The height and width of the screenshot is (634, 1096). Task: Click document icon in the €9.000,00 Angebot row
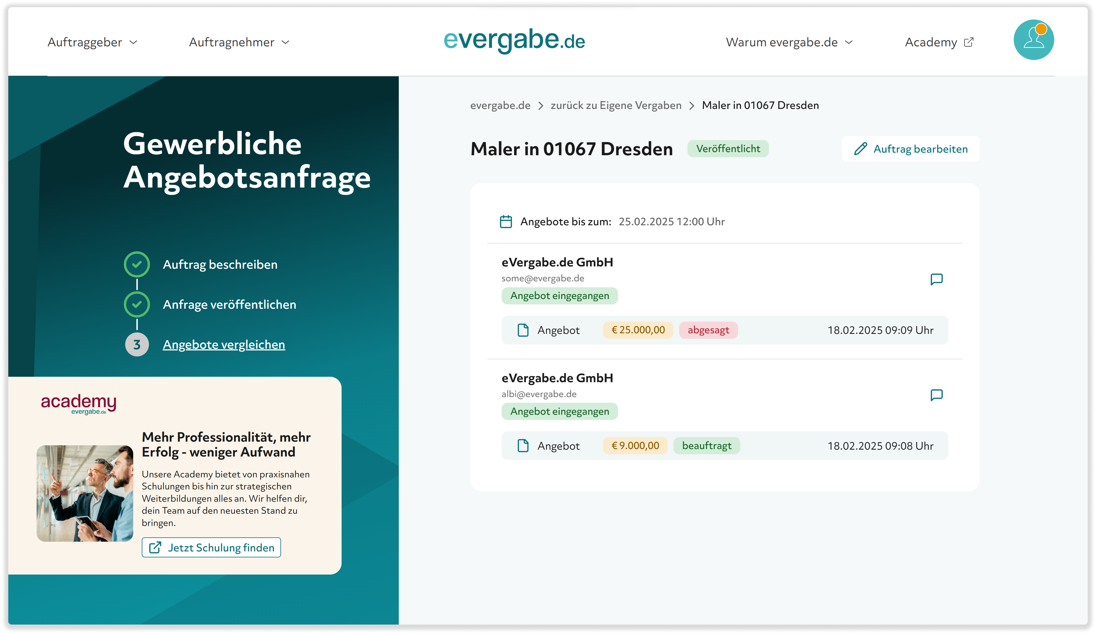click(523, 446)
